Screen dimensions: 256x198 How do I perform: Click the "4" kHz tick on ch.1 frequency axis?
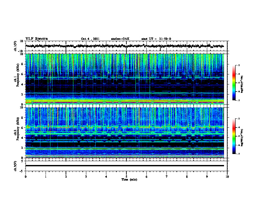point(23,84)
